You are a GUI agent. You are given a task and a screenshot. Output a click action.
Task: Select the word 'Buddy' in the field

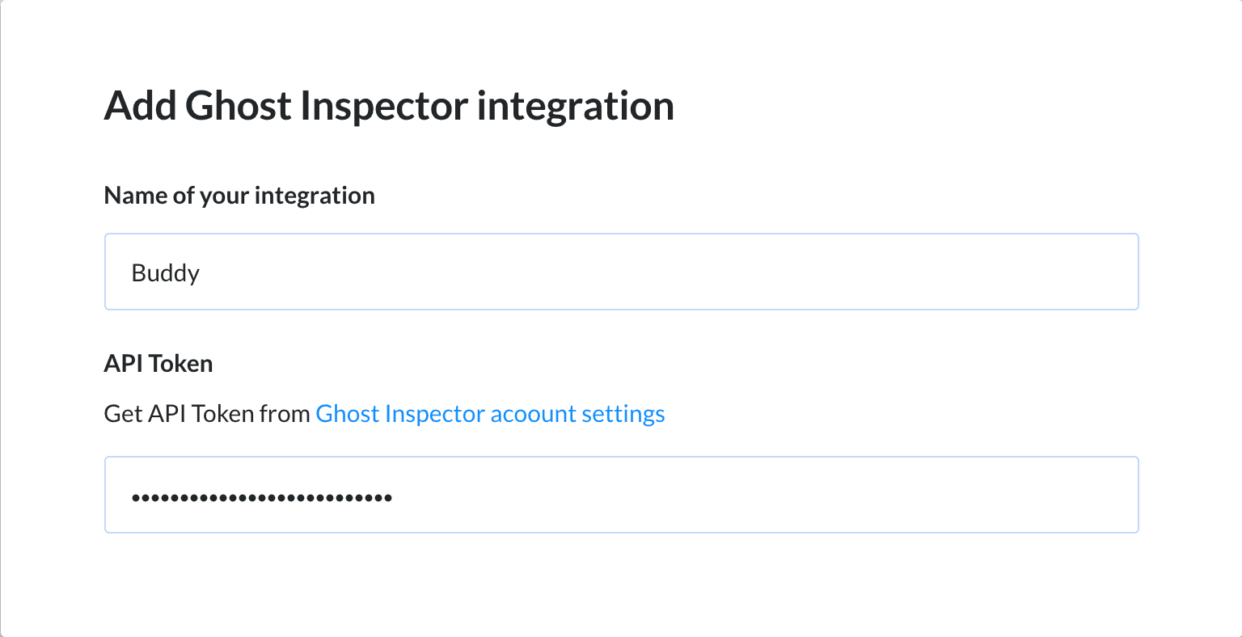[165, 272]
